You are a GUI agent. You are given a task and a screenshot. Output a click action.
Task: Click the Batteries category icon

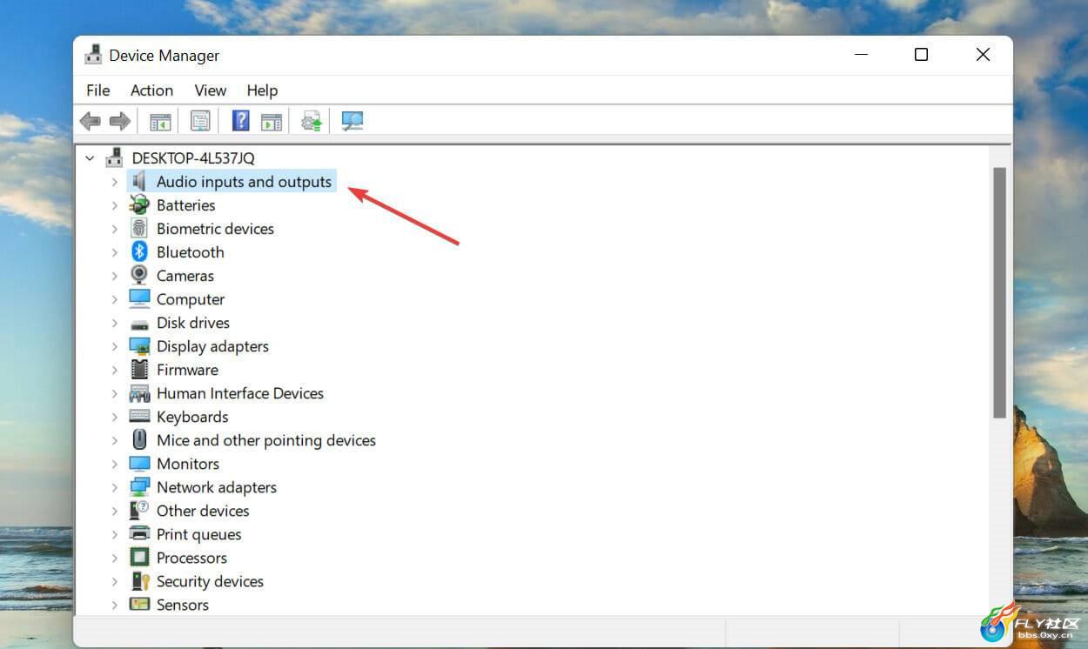click(x=139, y=204)
